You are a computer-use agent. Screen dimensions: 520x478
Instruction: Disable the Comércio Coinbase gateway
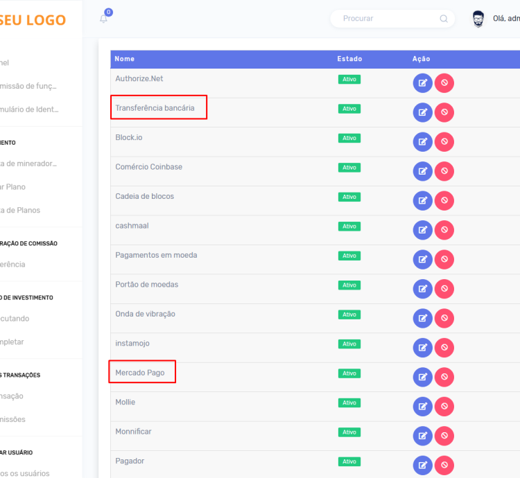coord(444,171)
